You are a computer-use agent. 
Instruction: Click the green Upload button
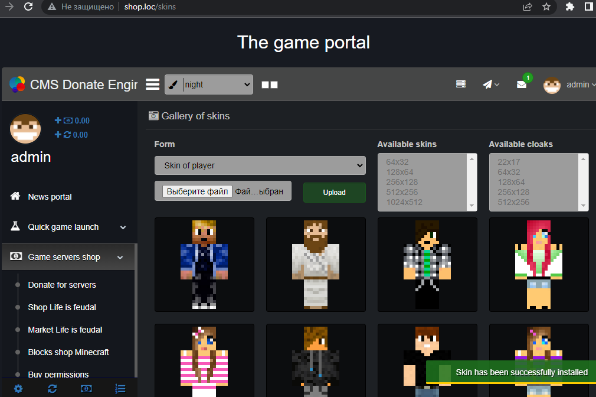click(334, 193)
